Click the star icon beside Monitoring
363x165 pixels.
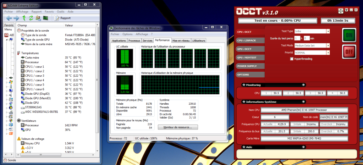[x=244, y=85]
